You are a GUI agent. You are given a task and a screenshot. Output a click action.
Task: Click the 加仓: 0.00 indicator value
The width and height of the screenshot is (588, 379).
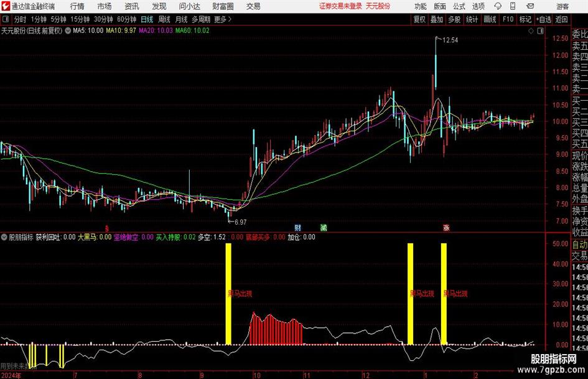pyautogui.click(x=302, y=237)
